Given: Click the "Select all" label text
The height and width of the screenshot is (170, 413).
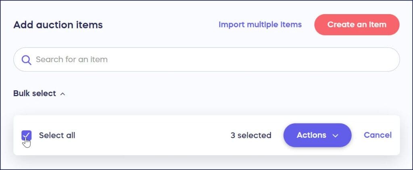Looking at the screenshot, I should tap(57, 135).
